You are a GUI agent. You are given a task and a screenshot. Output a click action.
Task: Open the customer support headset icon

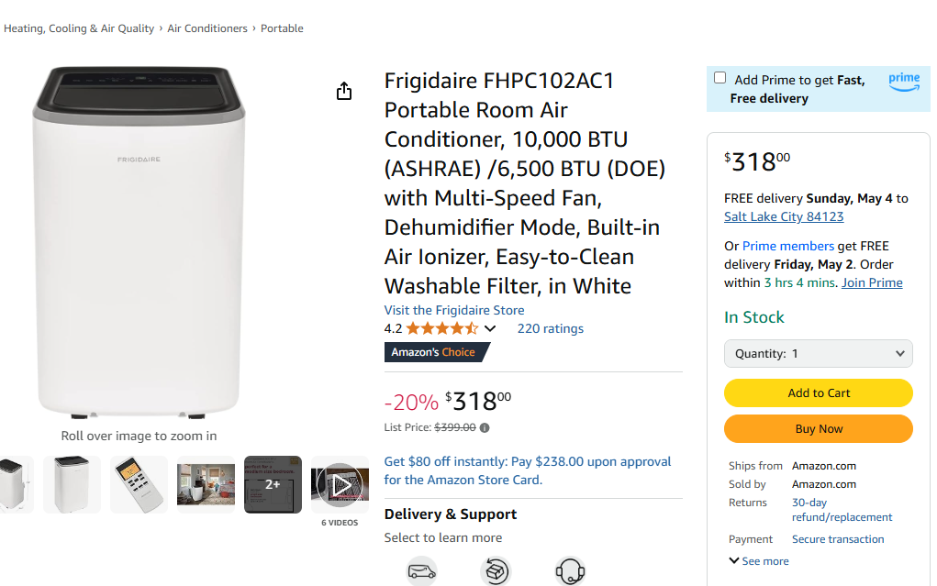tap(570, 570)
